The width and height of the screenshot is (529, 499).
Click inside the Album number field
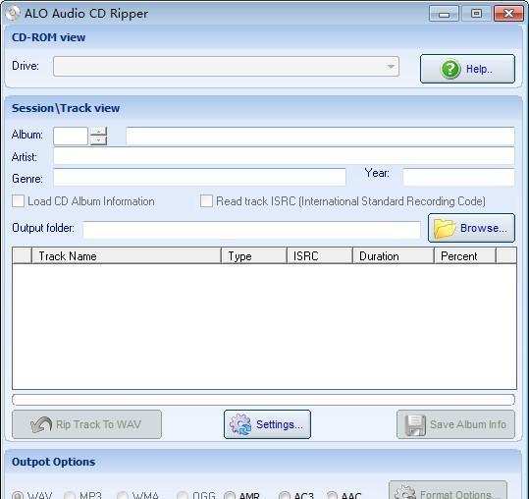tap(71, 137)
